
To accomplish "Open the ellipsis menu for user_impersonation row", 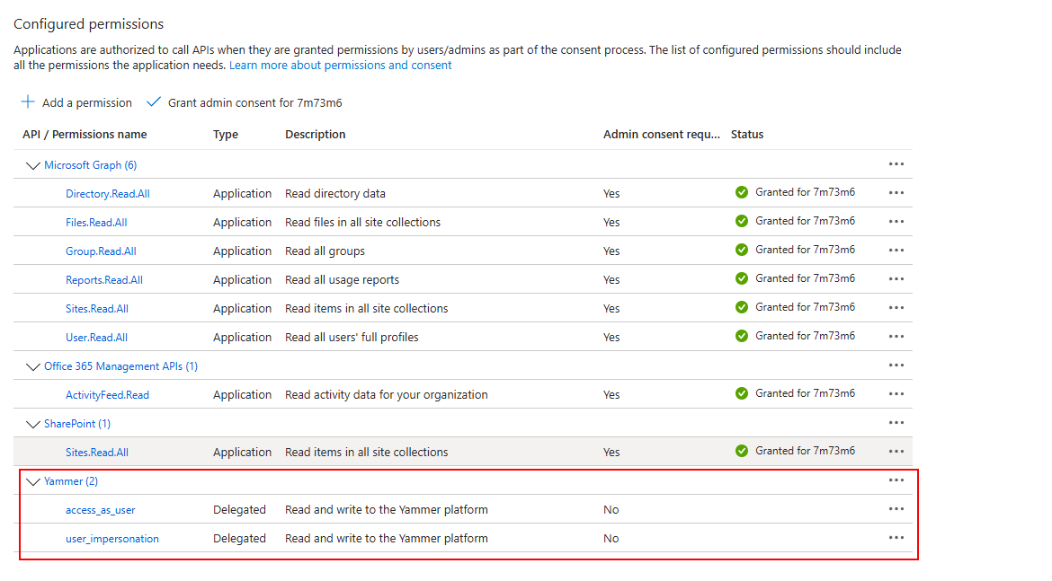I will (896, 537).
